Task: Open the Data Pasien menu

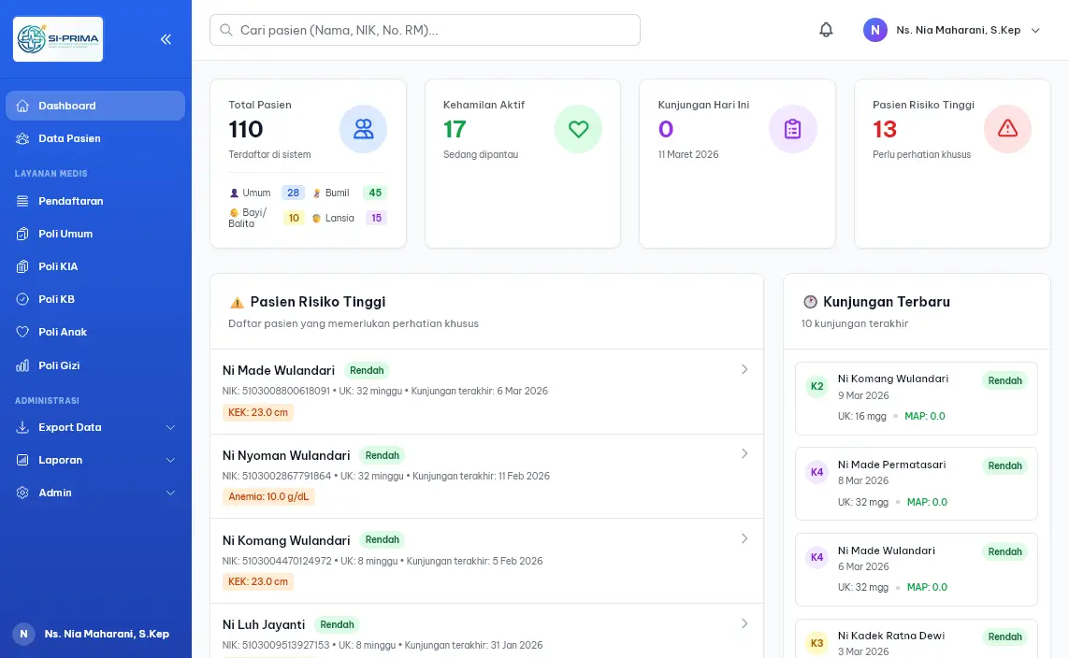Action: (x=69, y=138)
